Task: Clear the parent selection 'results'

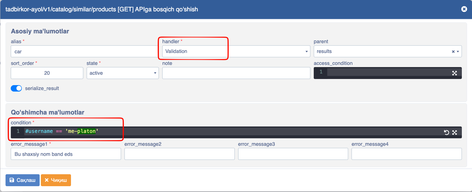Action: click(x=453, y=51)
